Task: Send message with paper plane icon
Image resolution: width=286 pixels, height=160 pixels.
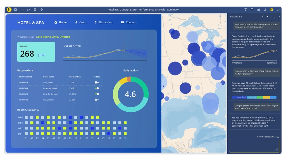Action: click(x=277, y=149)
